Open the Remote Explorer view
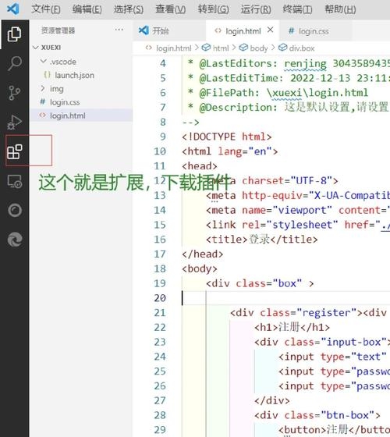Screen dimensions: 390x437 click(15, 181)
